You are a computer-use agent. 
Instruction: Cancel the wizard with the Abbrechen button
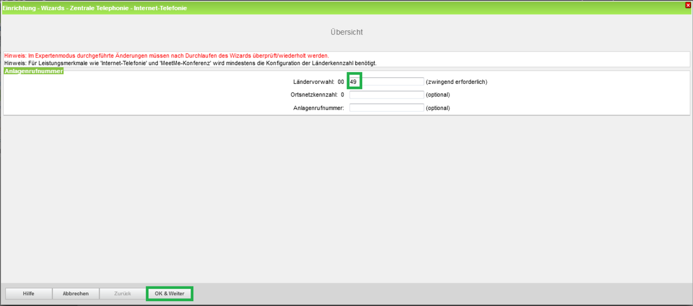click(76, 294)
